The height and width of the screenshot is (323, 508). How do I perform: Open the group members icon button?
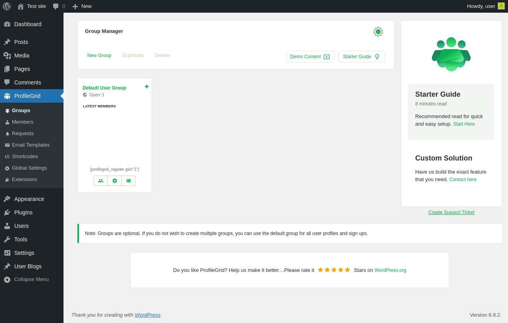[101, 181]
